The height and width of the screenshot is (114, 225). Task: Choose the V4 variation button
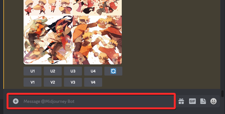pyautogui.click(x=93, y=82)
